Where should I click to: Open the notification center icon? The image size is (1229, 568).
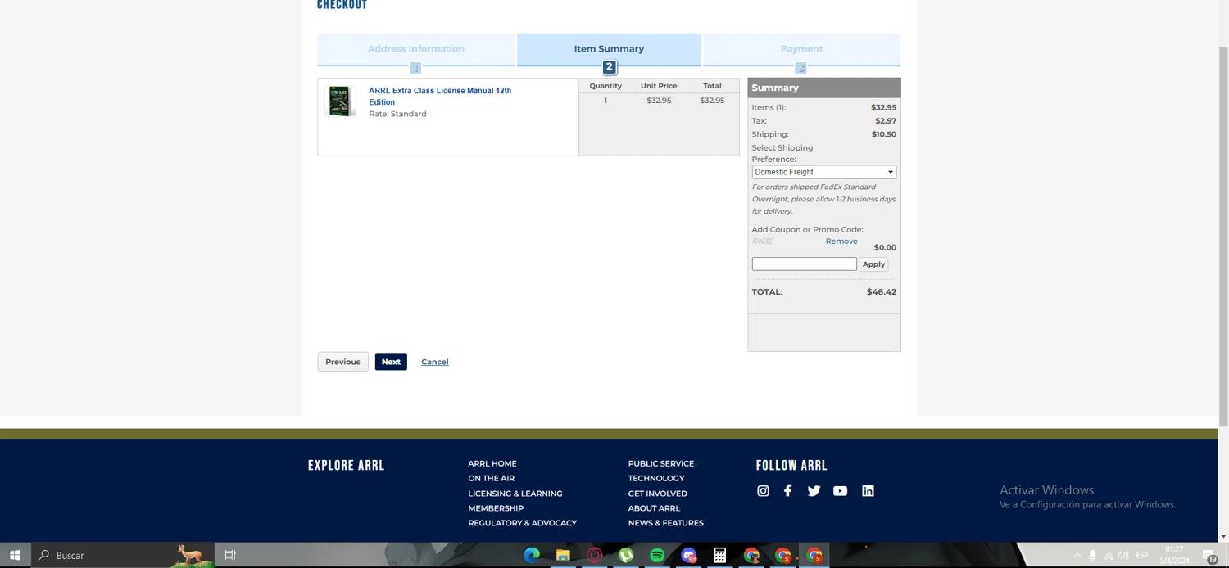coord(1210,556)
